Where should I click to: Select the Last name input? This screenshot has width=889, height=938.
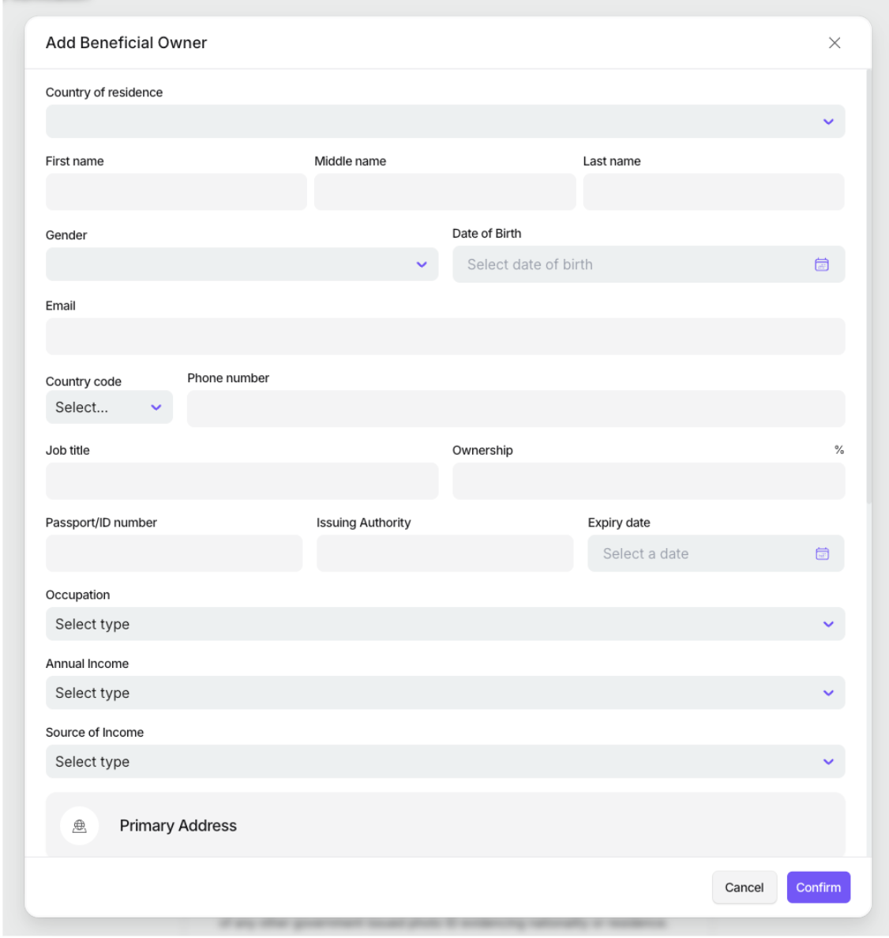[714, 192]
